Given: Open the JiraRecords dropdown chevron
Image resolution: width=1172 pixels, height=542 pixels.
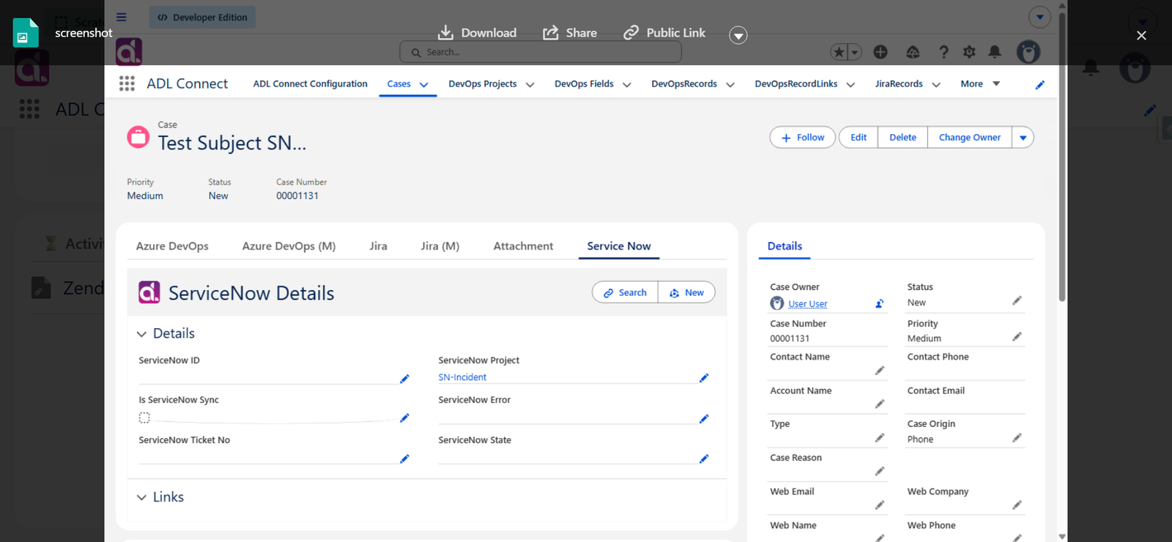Looking at the screenshot, I should [x=935, y=85].
